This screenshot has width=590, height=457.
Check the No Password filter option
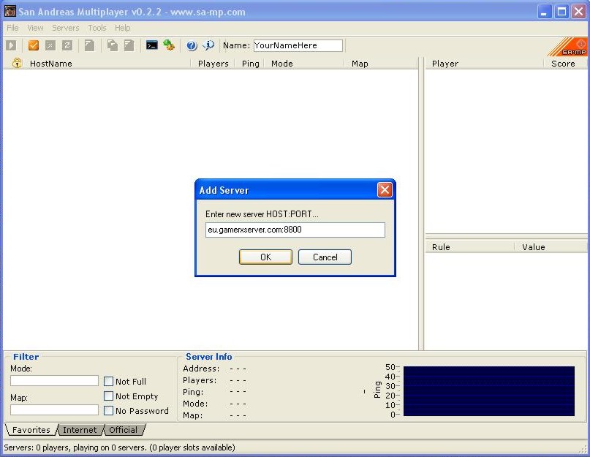[108, 411]
